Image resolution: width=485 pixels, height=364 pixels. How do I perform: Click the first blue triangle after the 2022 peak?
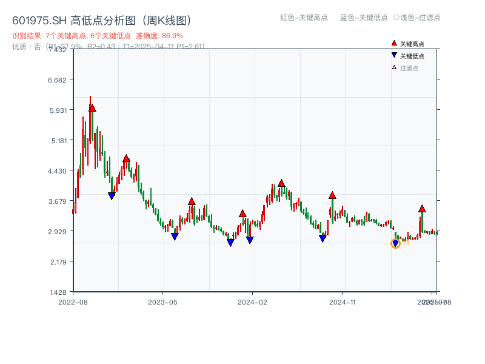tap(111, 195)
